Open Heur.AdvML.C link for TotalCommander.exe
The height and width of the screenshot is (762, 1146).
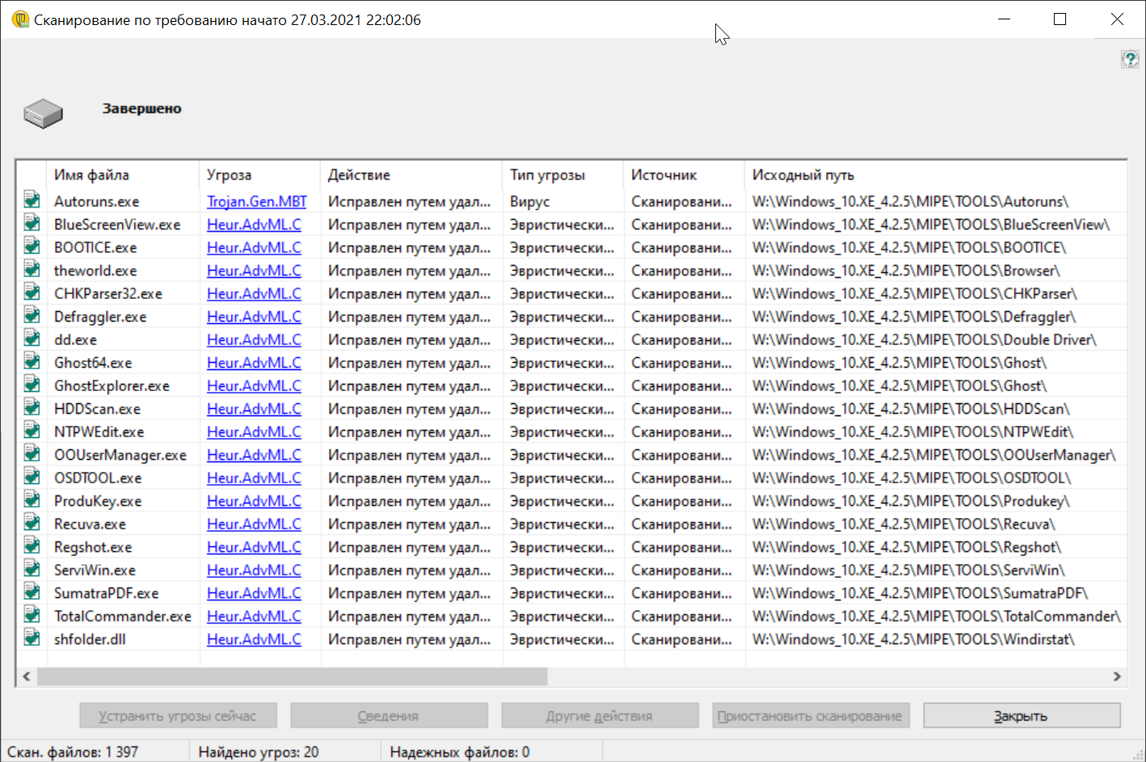254,616
